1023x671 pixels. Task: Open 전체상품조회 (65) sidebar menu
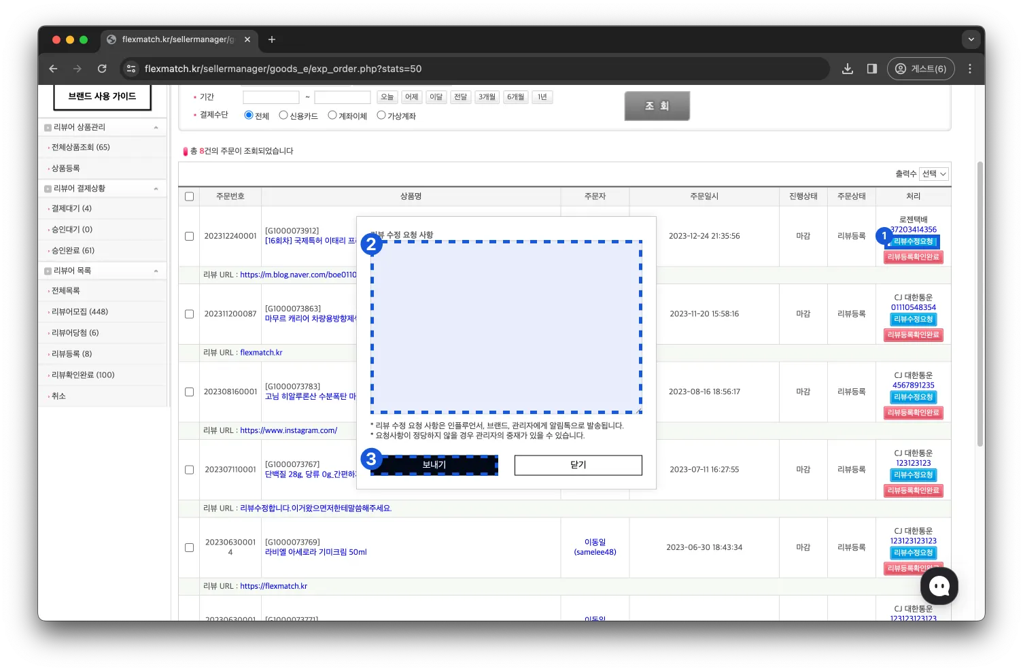[x=80, y=148]
